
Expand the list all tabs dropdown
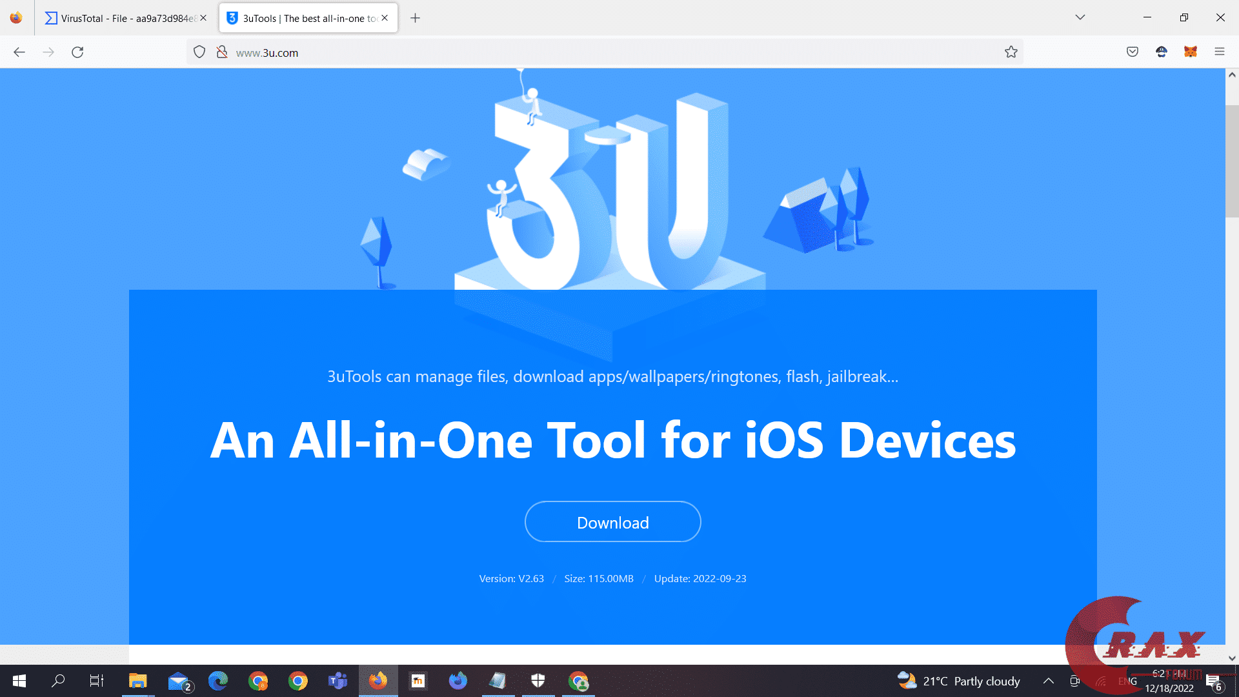[1080, 17]
